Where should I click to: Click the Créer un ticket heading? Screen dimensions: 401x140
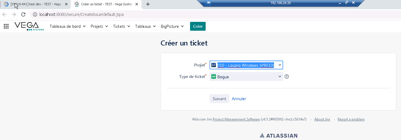coord(184,43)
